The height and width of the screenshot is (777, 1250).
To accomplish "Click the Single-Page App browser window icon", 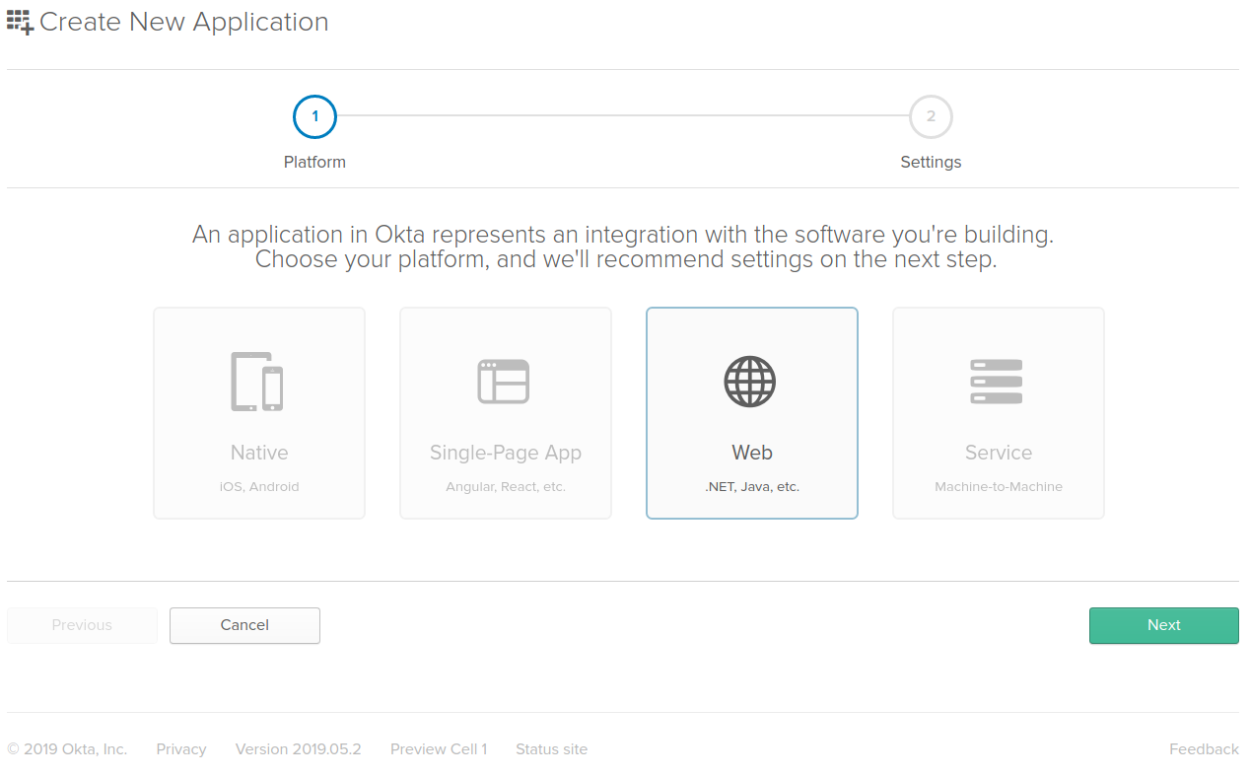I will (x=504, y=382).
